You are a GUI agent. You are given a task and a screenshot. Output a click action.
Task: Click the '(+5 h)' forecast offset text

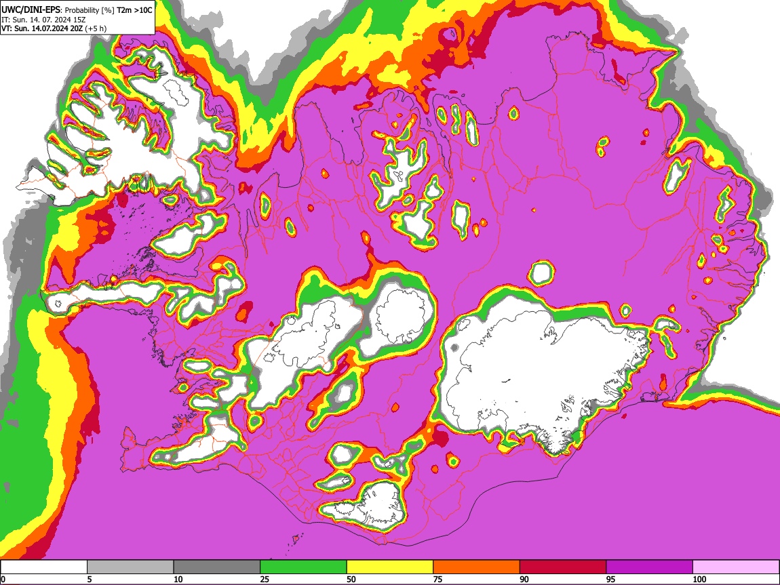coord(96,28)
